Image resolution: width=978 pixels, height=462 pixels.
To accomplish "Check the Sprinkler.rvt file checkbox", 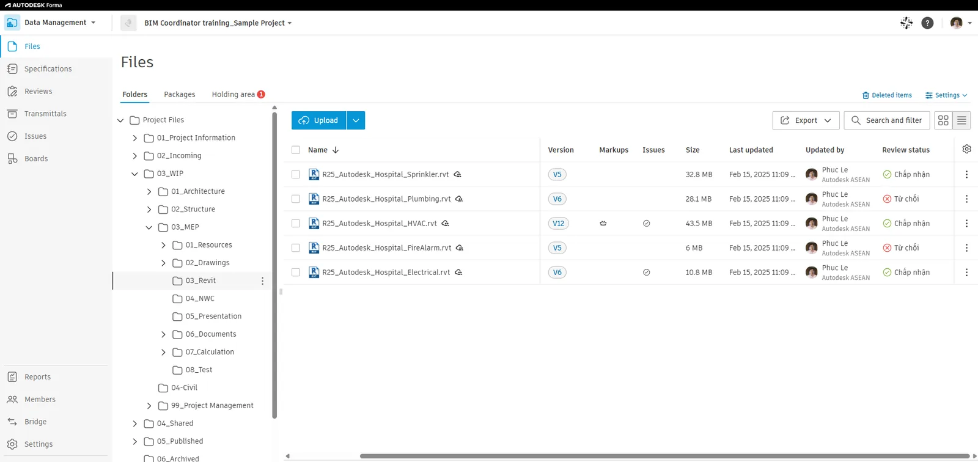I will coord(296,174).
